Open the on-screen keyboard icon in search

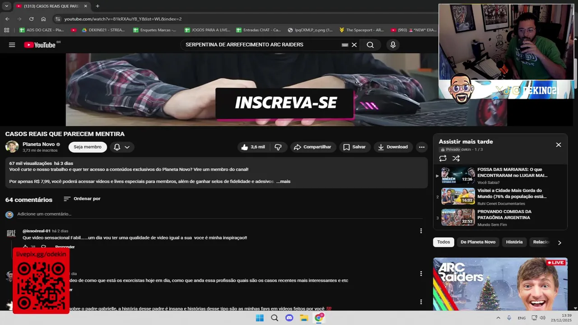pyautogui.click(x=345, y=45)
